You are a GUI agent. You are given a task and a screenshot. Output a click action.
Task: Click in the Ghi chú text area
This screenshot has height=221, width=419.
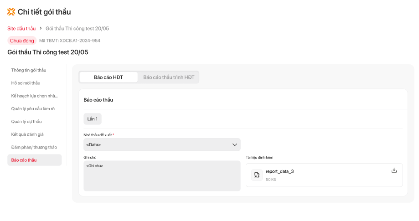[x=162, y=178]
